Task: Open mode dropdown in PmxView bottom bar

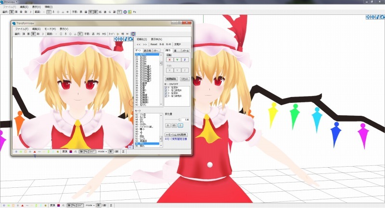Action: (x=90, y=205)
